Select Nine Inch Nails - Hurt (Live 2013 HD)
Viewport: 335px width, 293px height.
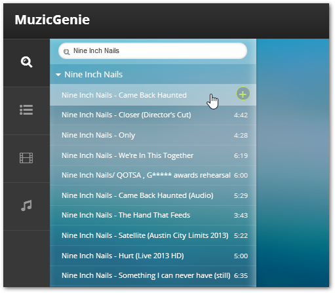[153, 256]
